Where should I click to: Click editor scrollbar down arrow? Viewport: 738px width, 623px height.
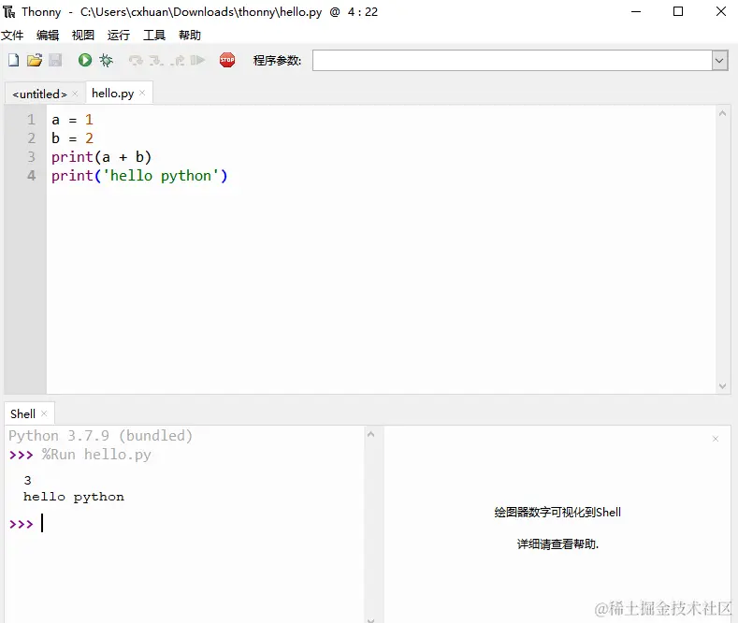[722, 386]
